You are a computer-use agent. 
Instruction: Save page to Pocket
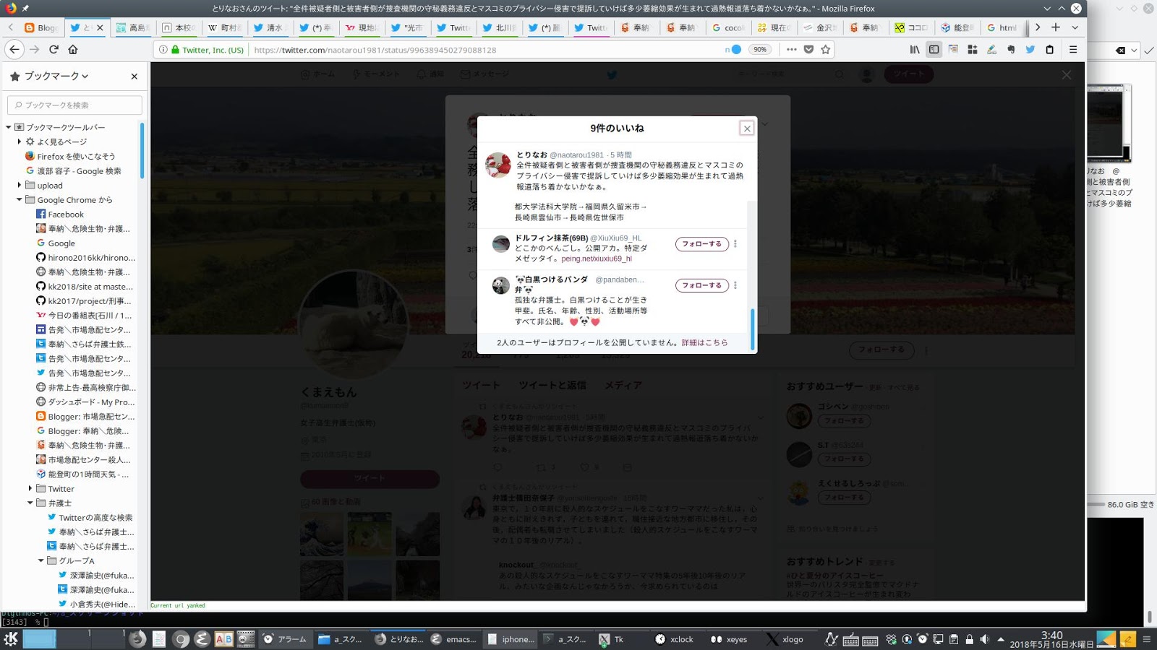tap(808, 50)
